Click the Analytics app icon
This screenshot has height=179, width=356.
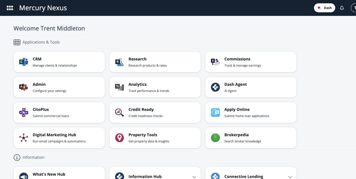click(119, 87)
